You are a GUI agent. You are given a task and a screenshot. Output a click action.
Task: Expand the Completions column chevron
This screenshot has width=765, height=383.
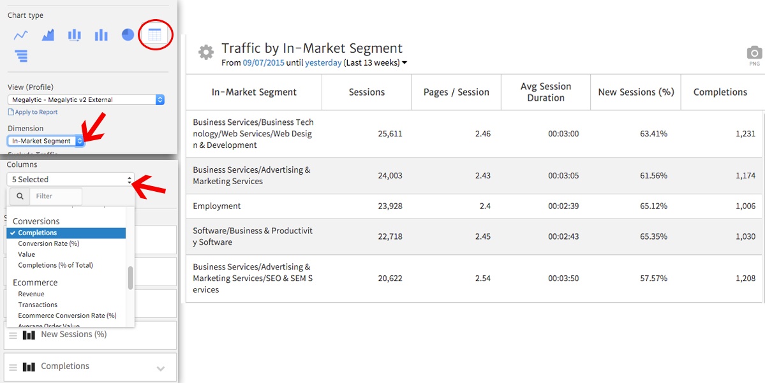pos(161,368)
